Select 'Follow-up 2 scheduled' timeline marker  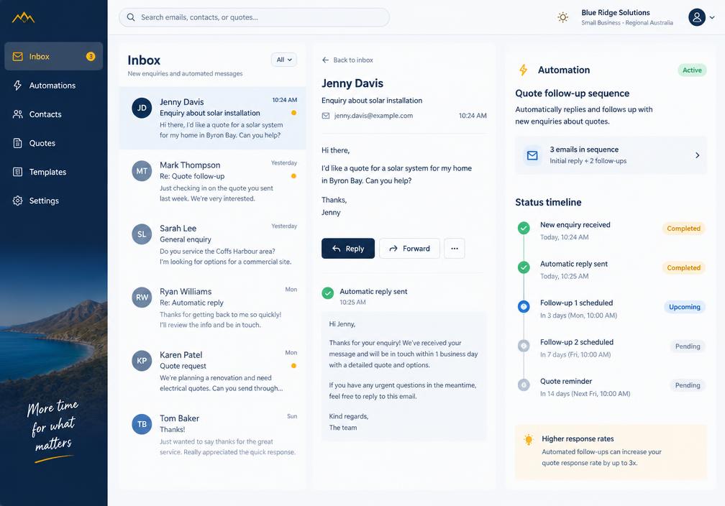pos(524,346)
